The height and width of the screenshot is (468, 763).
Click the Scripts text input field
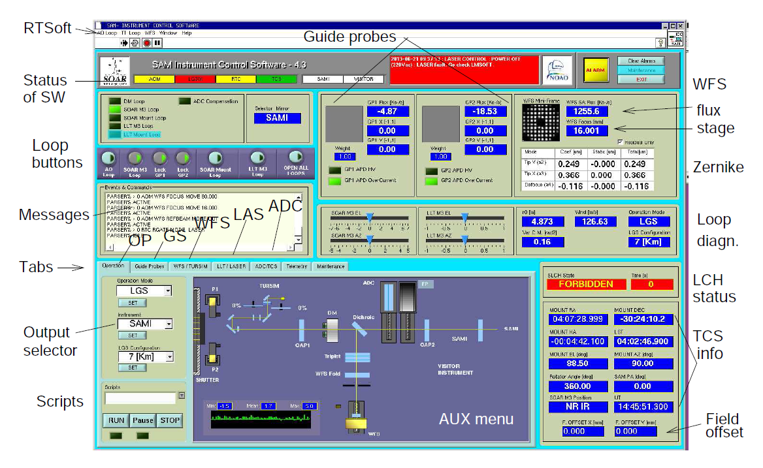tap(140, 399)
